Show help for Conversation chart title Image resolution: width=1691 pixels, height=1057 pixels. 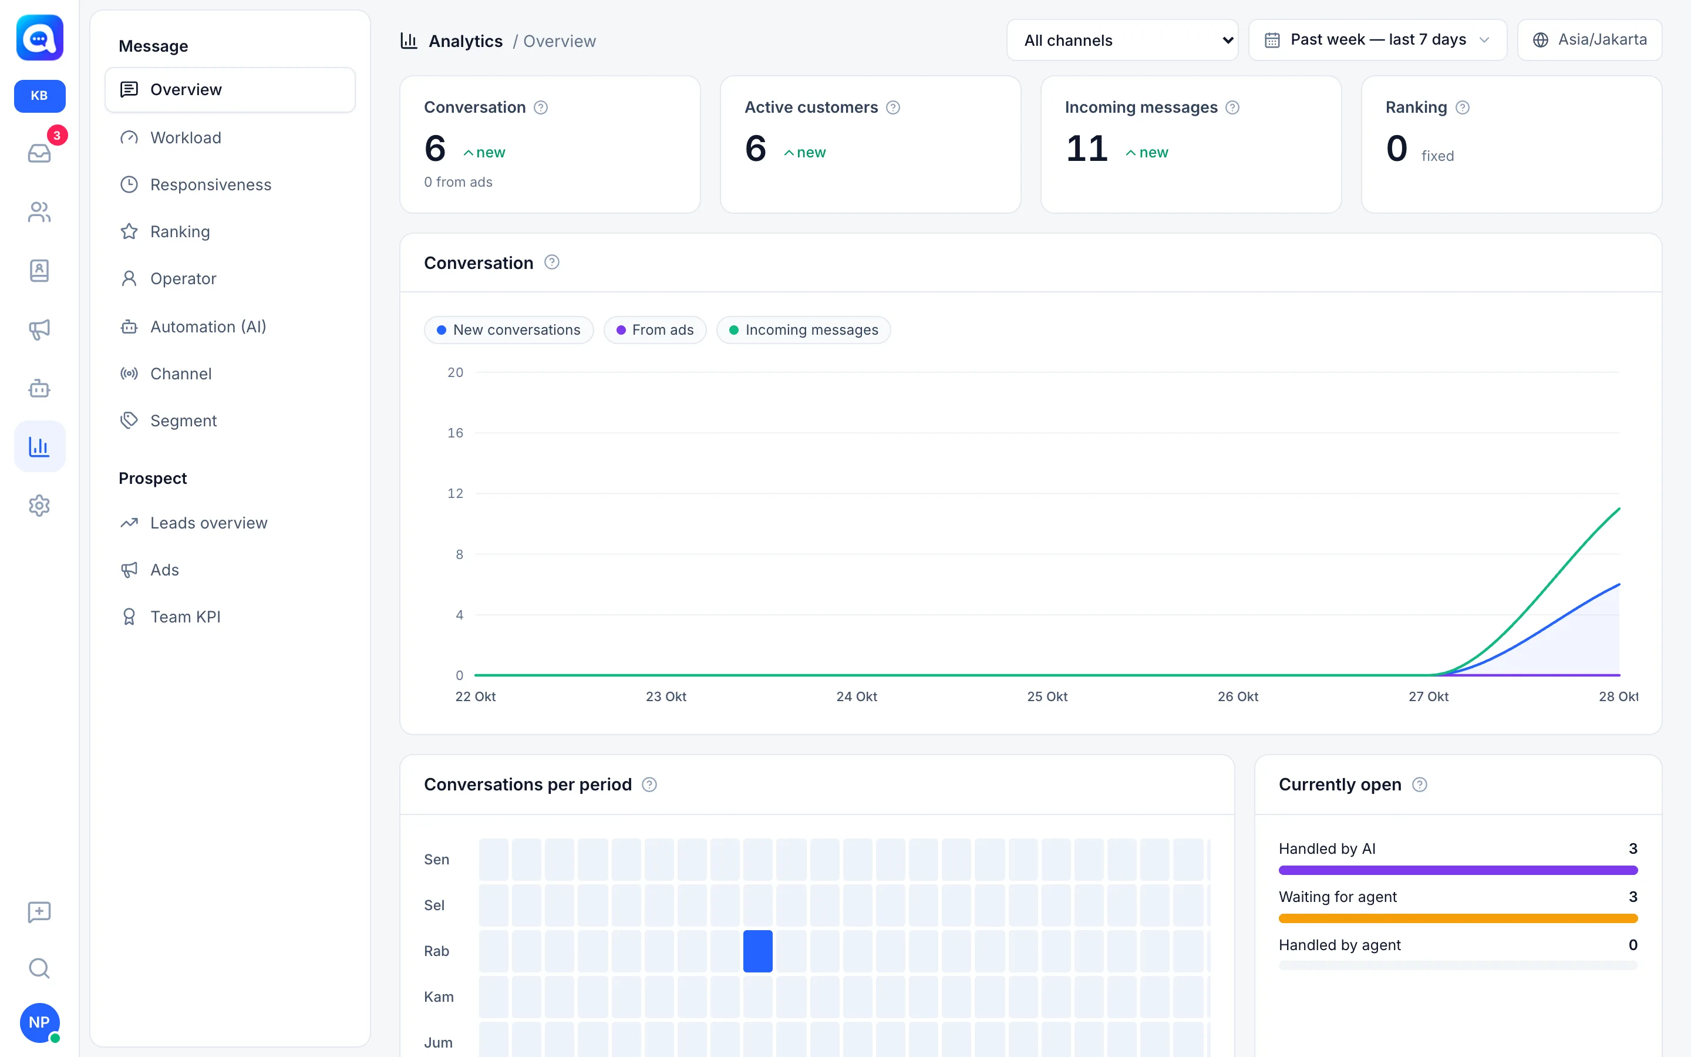552,262
